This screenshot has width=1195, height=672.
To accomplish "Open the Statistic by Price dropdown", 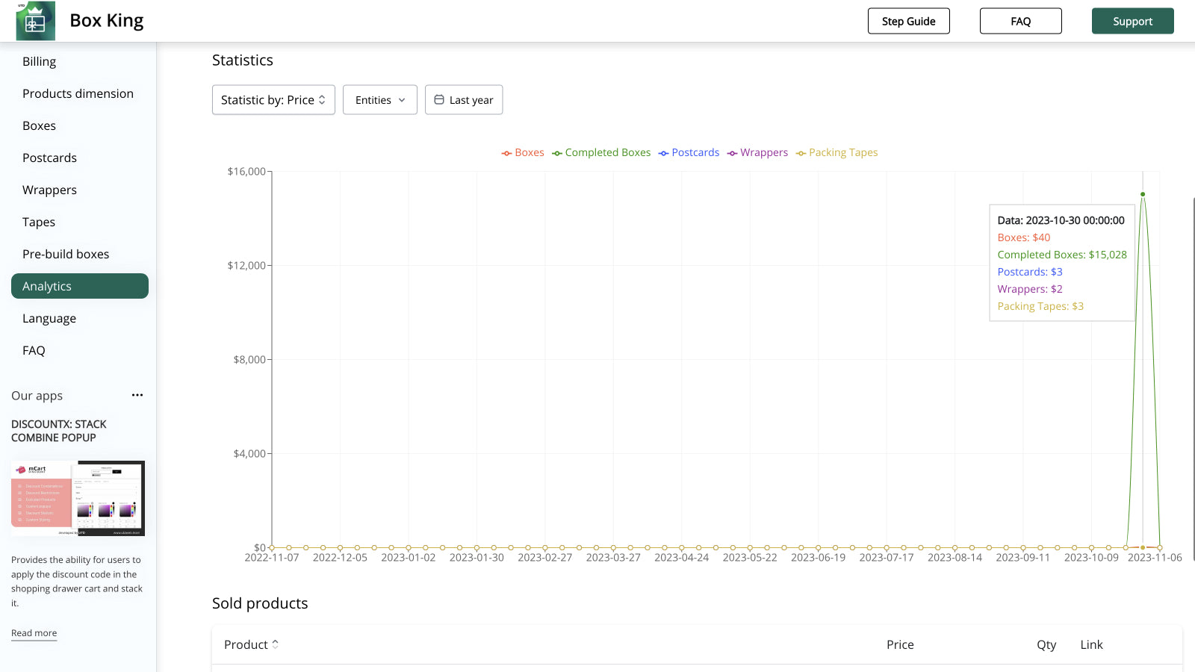I will point(273,99).
